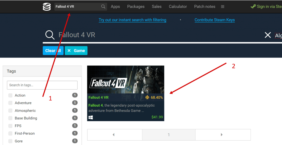The image size is (282, 145).
Task: Open the Packages menu item
Action: (x=136, y=7)
